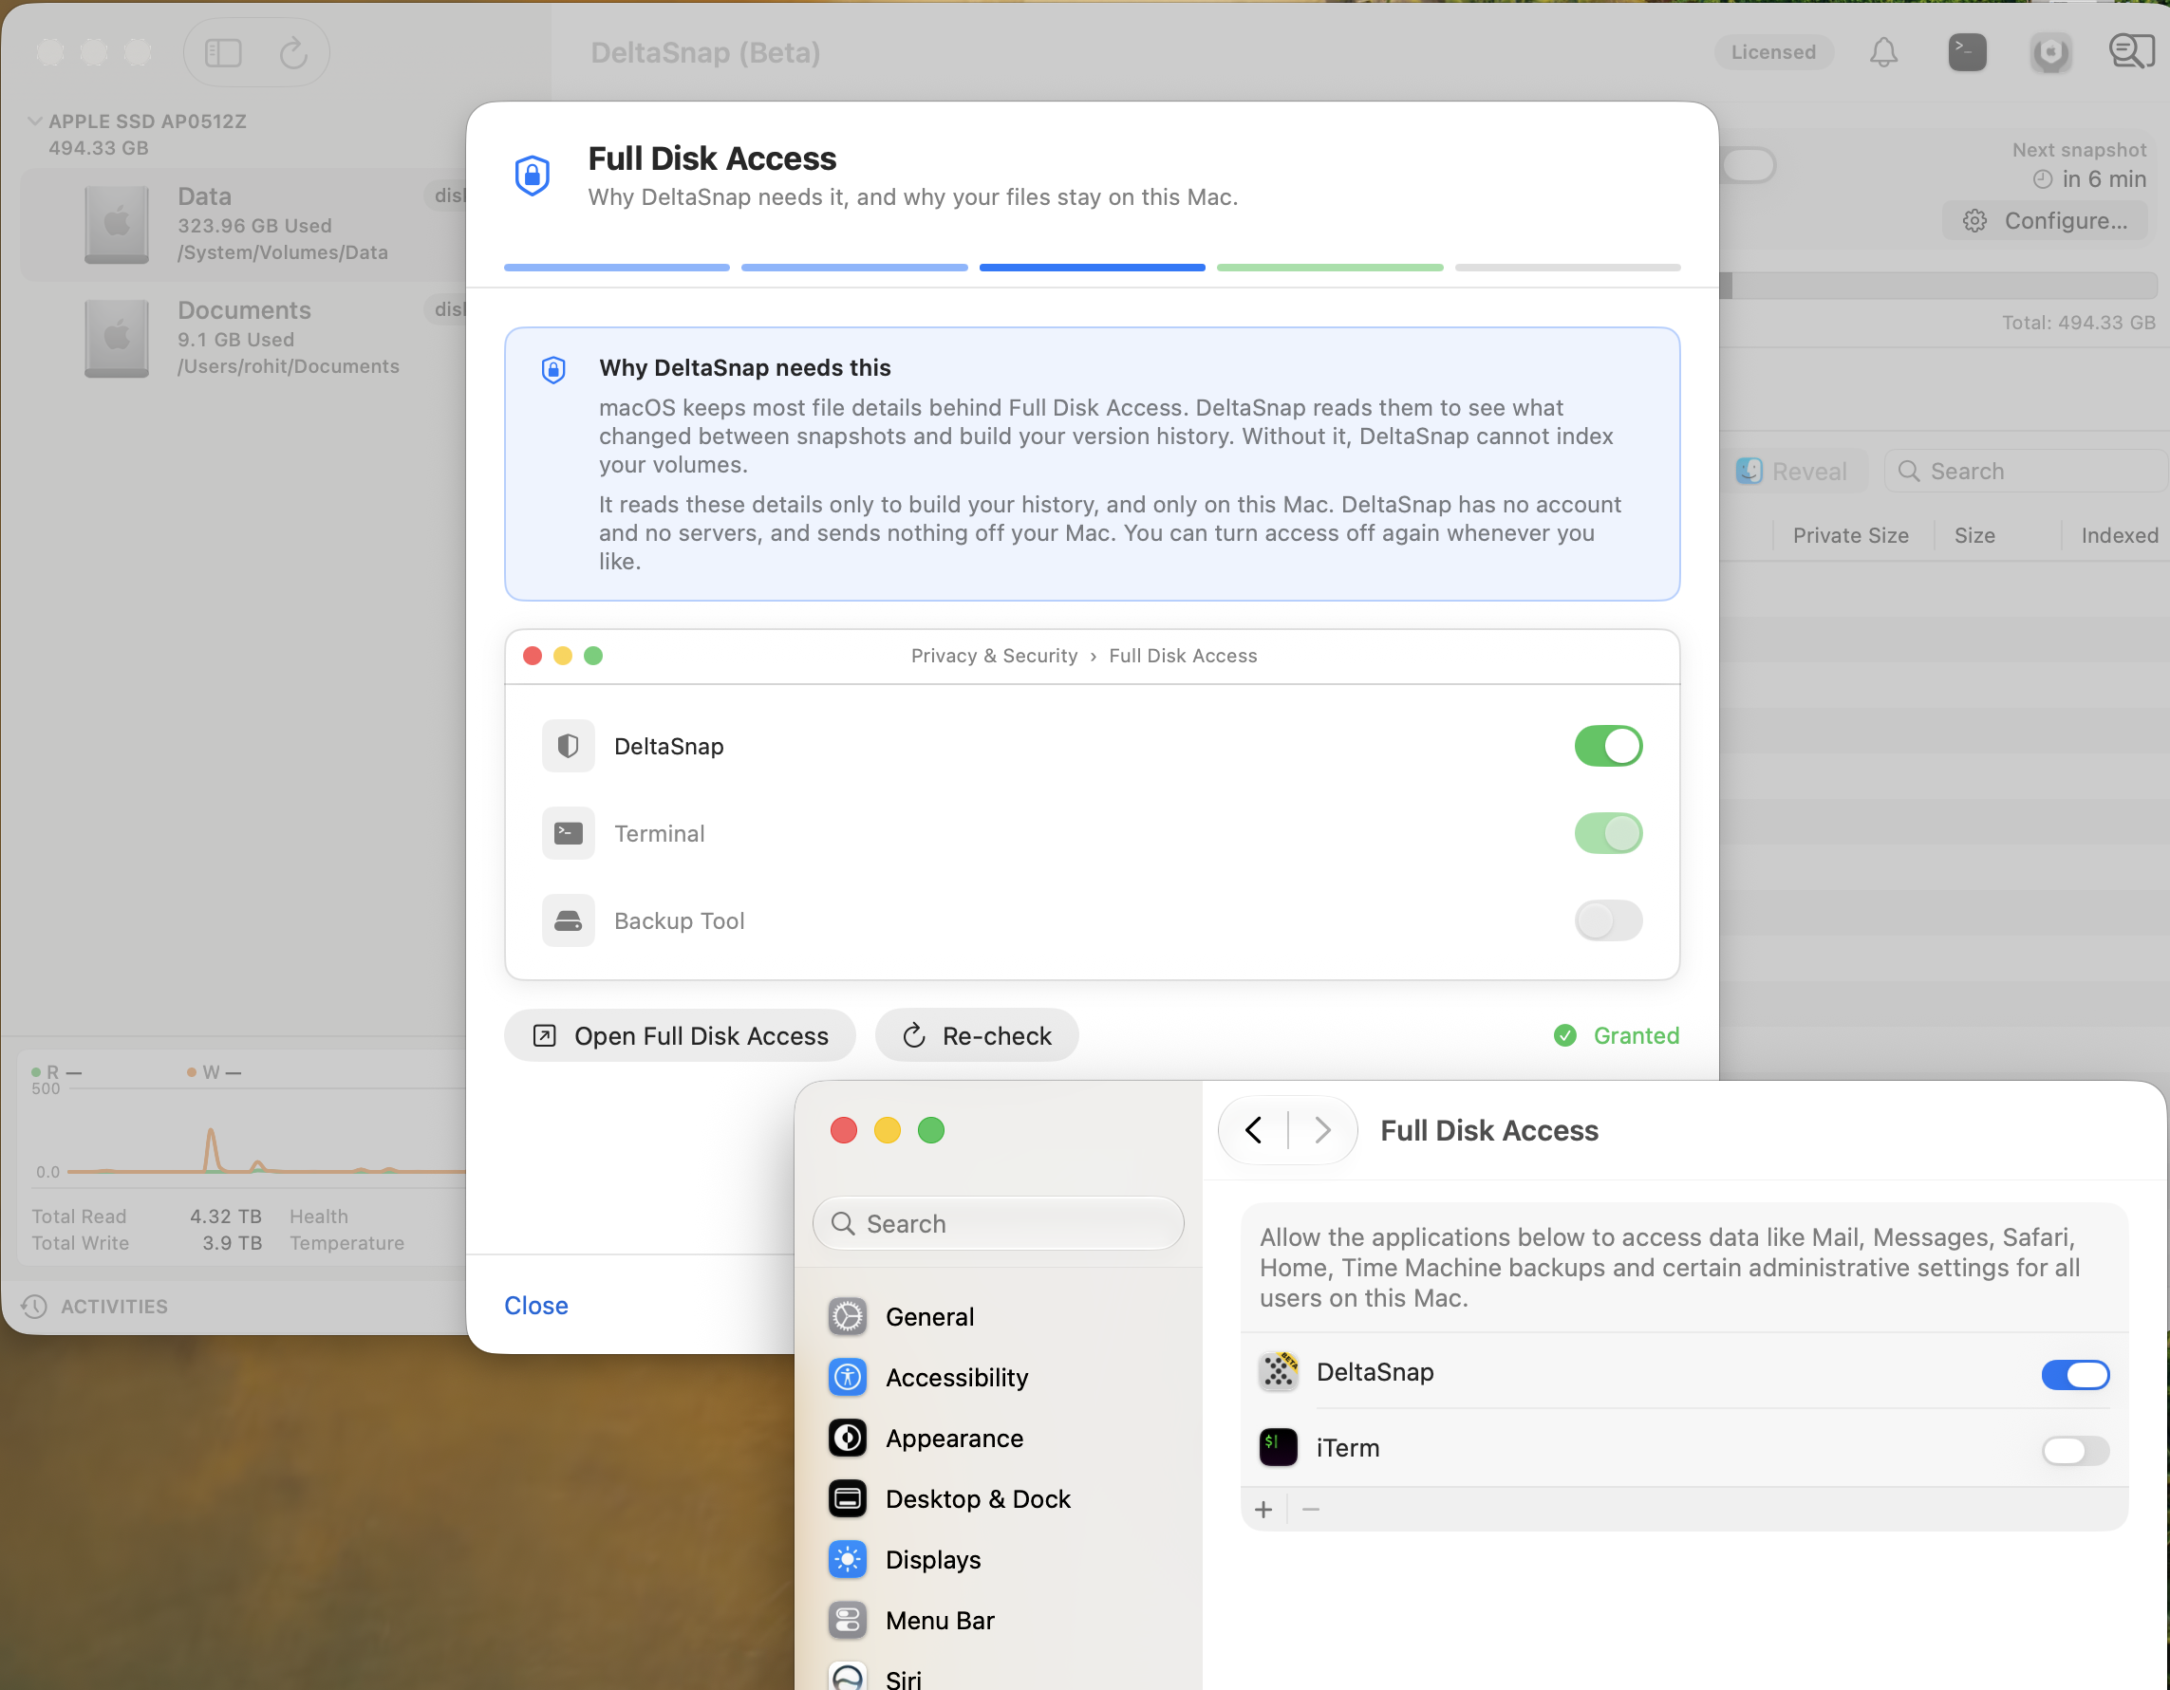The width and height of the screenshot is (2170, 1690).
Task: Click shield icon beside Why DeltaSnap needs this
Action: [553, 369]
